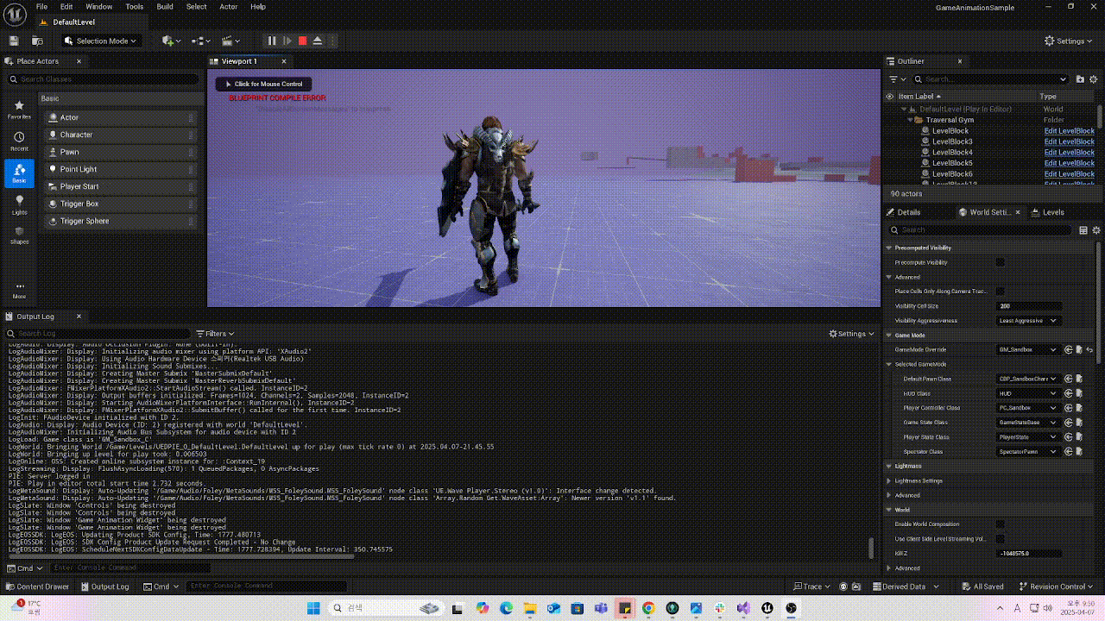The height and width of the screenshot is (621, 1105).
Task: Show more Place Actors categories
Action: pyautogui.click(x=19, y=290)
